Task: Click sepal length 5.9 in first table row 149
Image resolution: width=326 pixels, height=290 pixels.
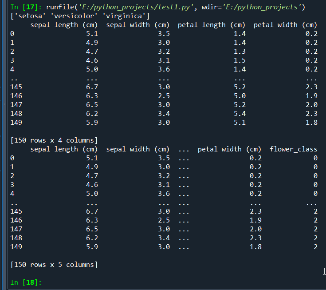Action: tap(92, 123)
